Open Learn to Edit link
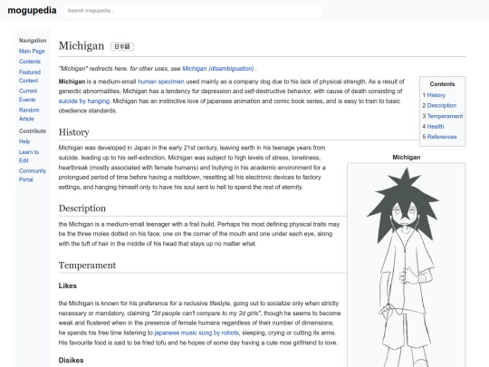This screenshot has width=489, height=367. click(29, 157)
